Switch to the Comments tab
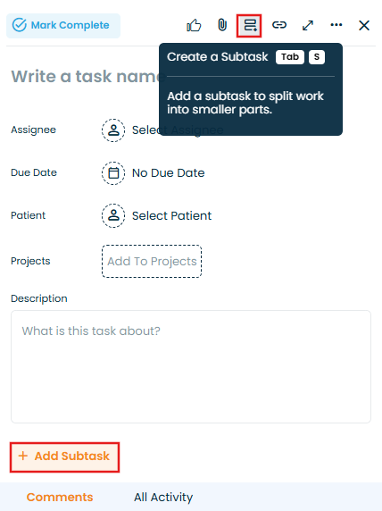Viewport: 382px width, 511px height. click(x=60, y=498)
